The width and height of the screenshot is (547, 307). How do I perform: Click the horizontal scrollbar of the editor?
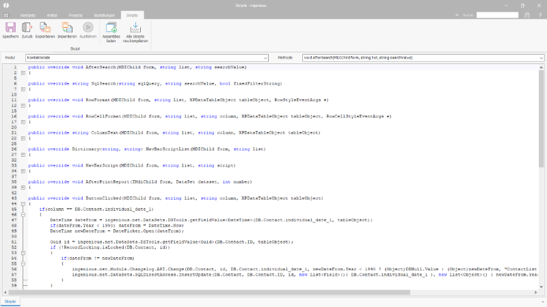coord(209,293)
